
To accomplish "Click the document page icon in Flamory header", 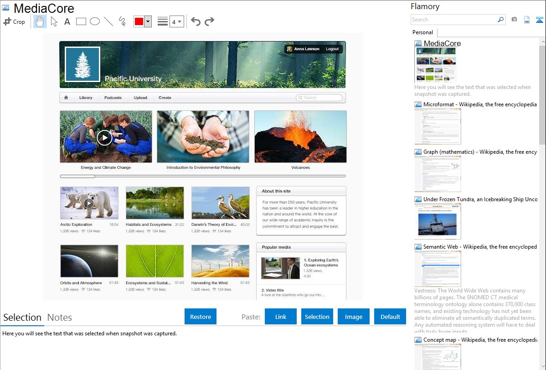I will pos(527,20).
